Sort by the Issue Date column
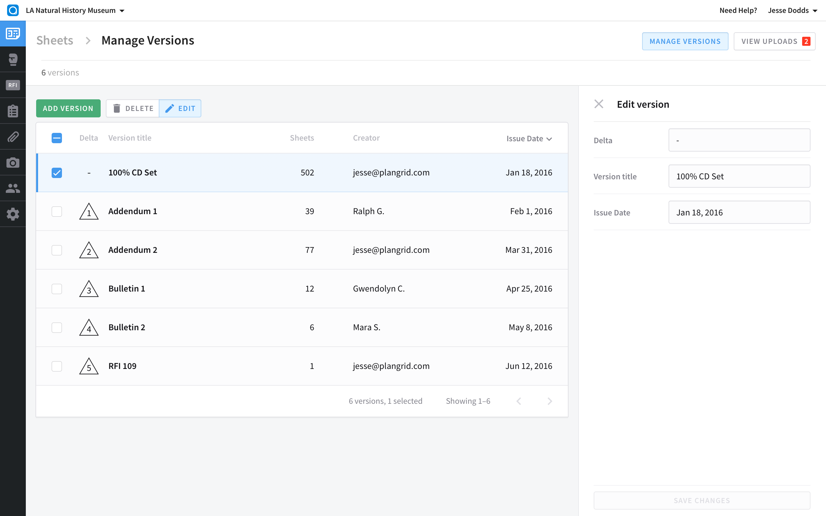The width and height of the screenshot is (826, 516). (529, 139)
